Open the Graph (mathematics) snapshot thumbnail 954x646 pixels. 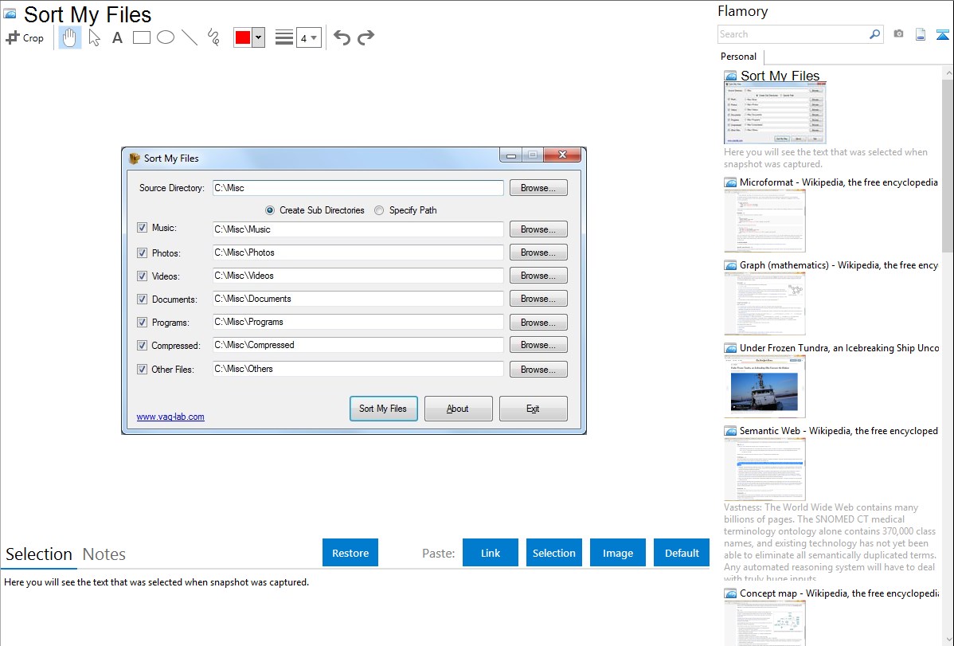pyautogui.click(x=764, y=303)
